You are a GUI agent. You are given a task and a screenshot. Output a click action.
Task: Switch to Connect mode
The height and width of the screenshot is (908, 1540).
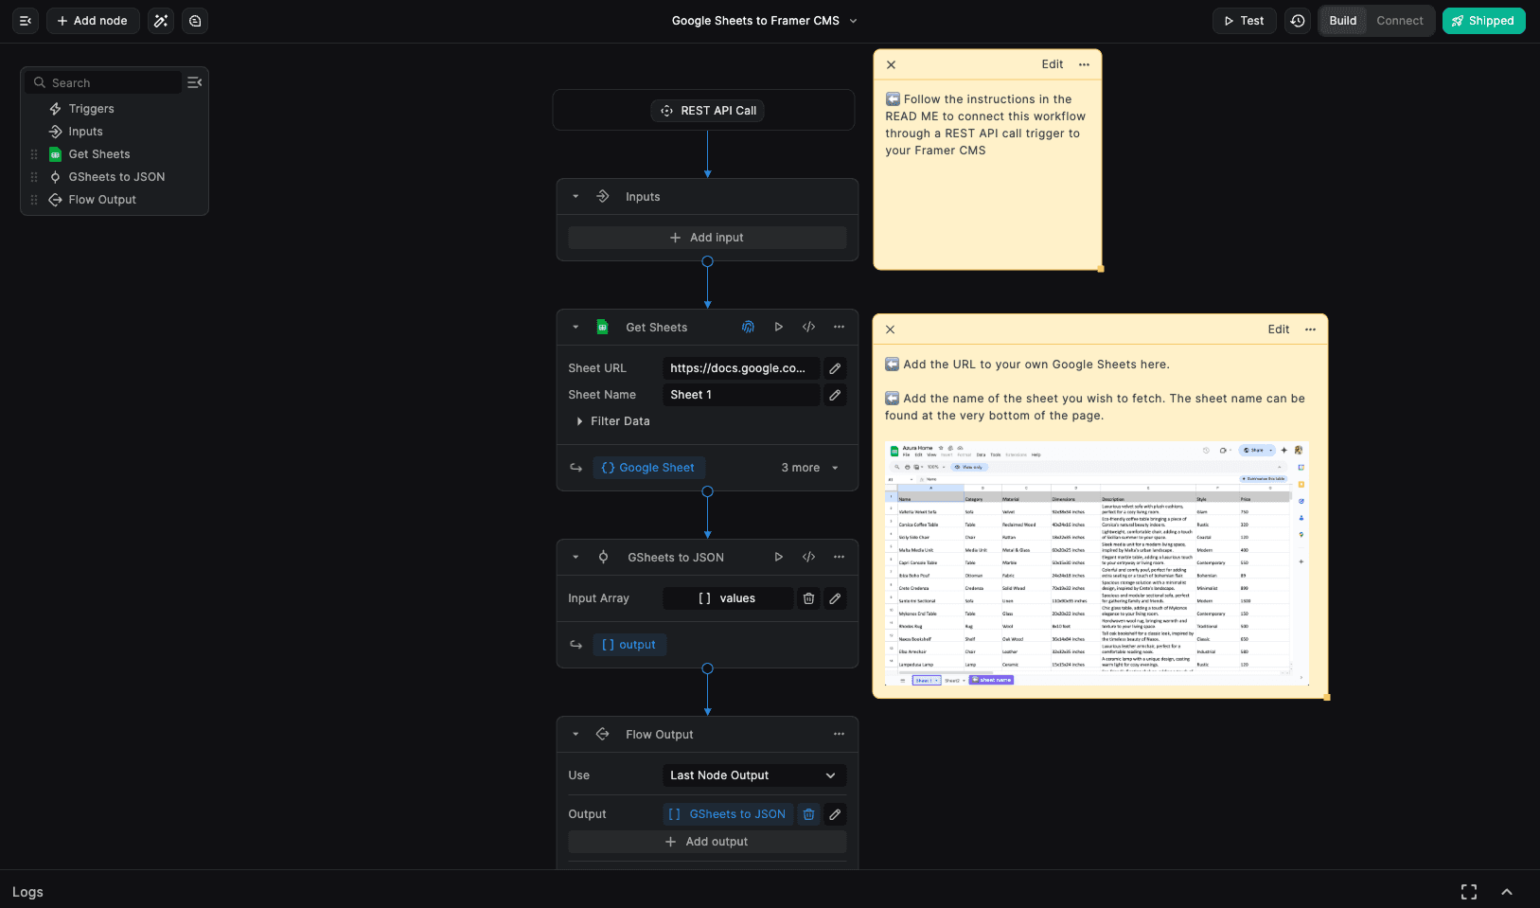click(1399, 21)
